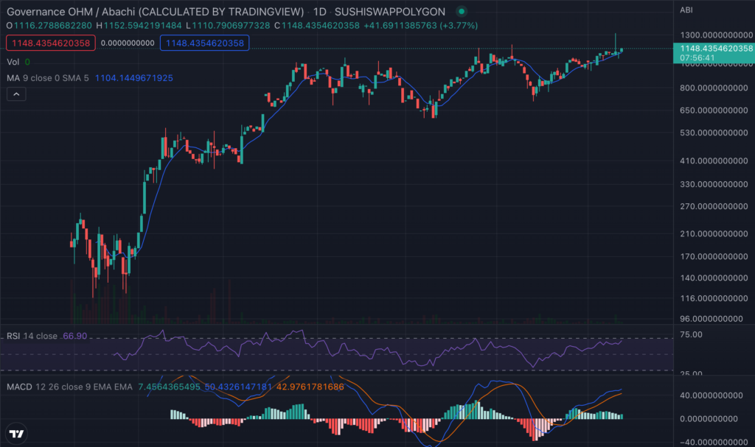Viewport: 755px width, 447px height.
Task: Click the 410.0000000000 price axis label
Action: point(714,161)
